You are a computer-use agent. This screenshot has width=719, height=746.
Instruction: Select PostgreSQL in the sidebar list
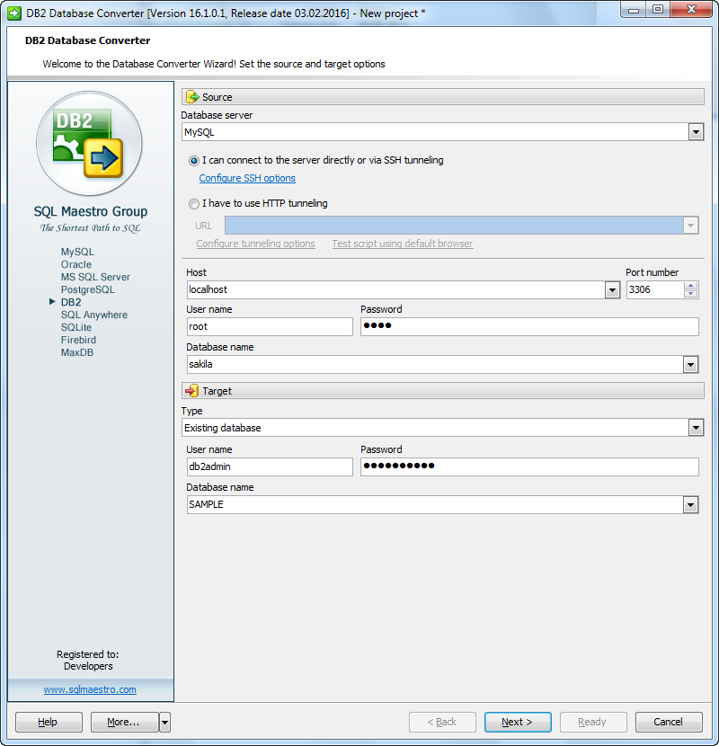(89, 289)
